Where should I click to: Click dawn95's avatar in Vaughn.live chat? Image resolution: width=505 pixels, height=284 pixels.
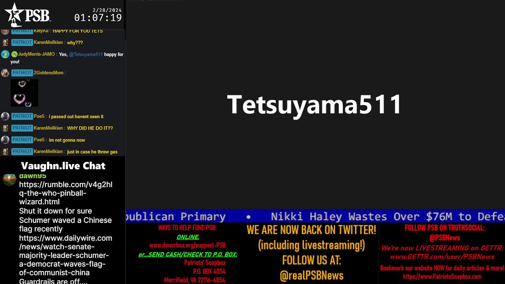[9, 179]
